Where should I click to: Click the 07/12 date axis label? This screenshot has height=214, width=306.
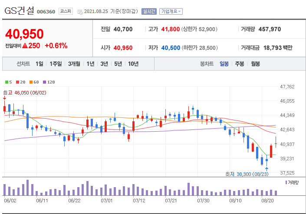(139, 201)
